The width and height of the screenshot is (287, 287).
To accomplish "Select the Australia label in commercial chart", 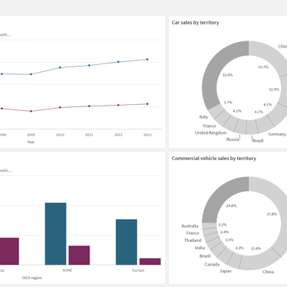I will (190, 226).
